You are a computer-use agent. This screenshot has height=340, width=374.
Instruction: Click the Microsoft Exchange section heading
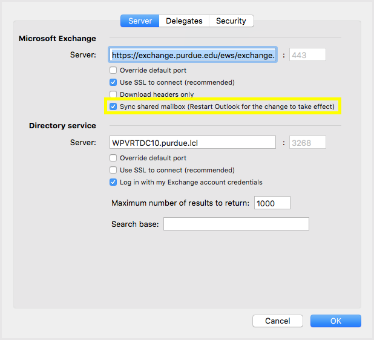(x=57, y=39)
